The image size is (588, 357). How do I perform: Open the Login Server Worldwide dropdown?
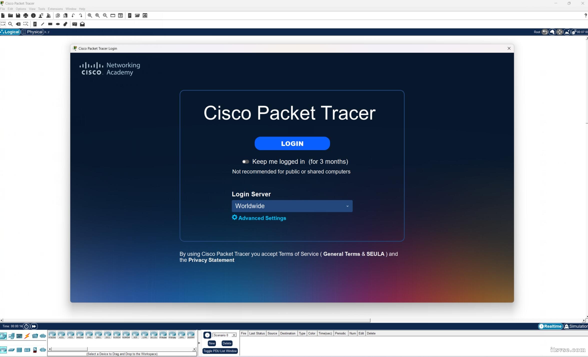coord(292,206)
